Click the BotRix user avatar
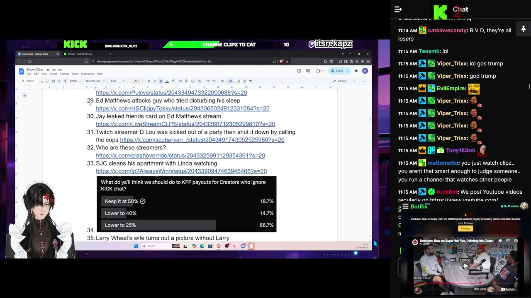531x298 pixels. (524, 206)
